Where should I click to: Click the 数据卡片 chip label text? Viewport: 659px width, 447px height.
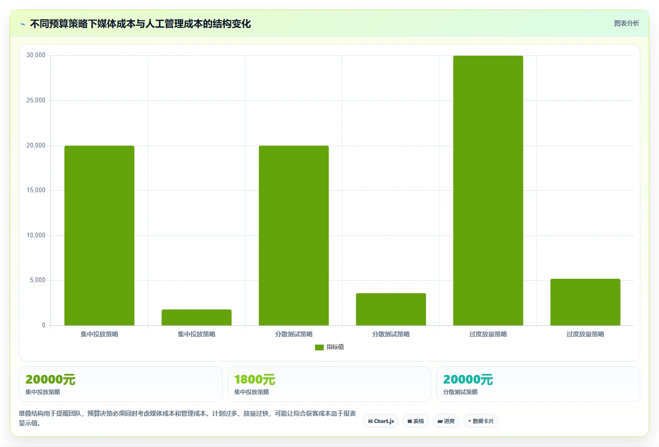[x=483, y=422]
